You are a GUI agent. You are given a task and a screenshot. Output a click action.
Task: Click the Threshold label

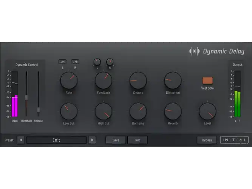(26, 121)
